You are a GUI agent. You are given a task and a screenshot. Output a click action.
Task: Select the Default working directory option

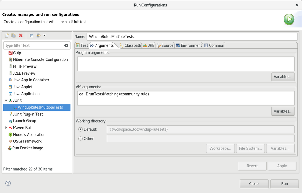[81, 129]
